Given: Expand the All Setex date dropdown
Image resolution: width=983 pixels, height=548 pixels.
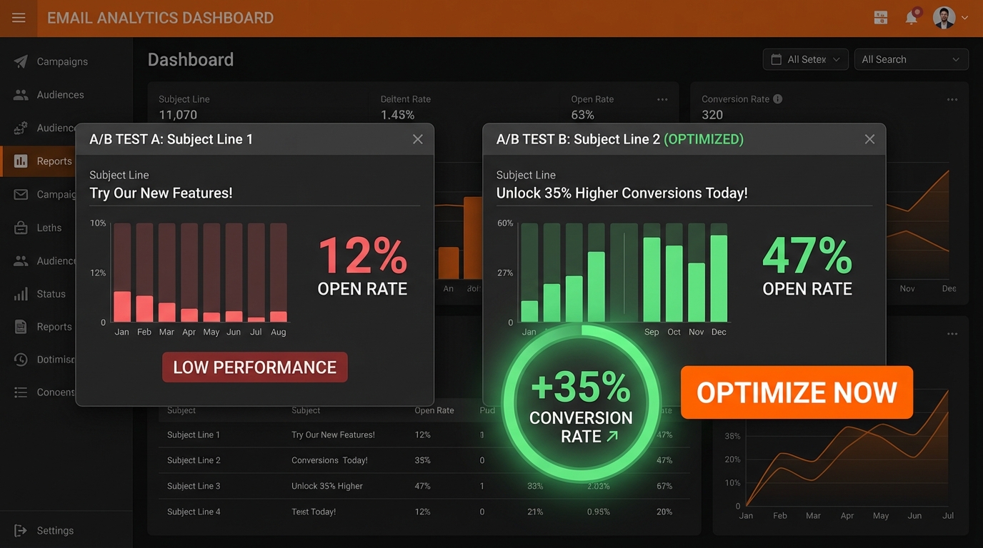Looking at the screenshot, I should pyautogui.click(x=805, y=59).
